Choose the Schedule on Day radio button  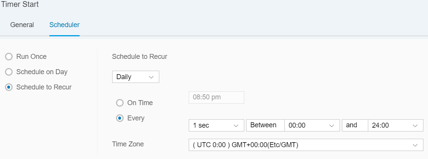9,72
